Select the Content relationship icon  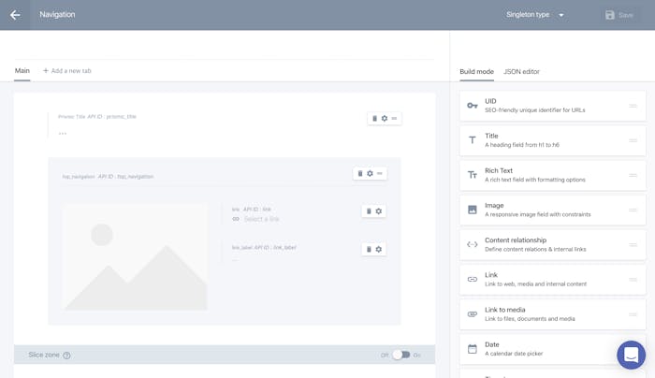472,244
